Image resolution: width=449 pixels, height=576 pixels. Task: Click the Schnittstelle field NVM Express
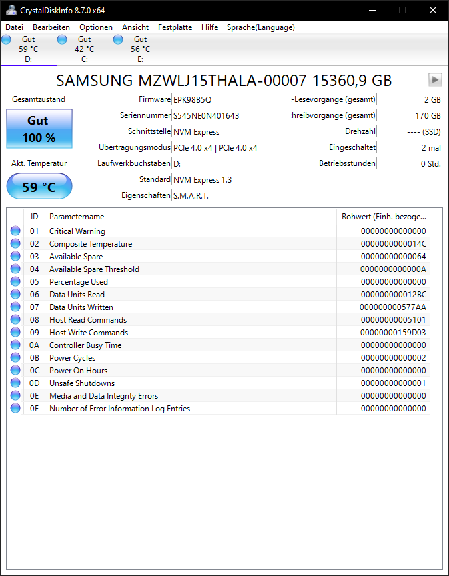click(231, 132)
